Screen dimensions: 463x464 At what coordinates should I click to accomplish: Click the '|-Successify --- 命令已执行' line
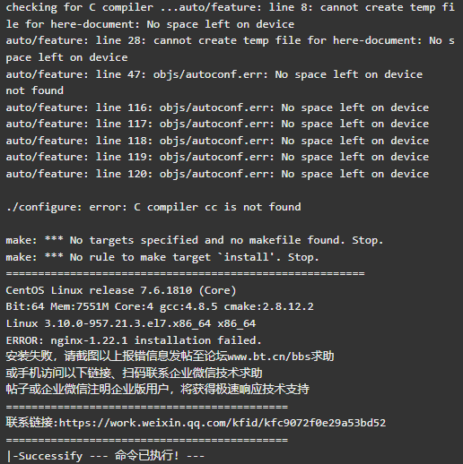pos(105,456)
